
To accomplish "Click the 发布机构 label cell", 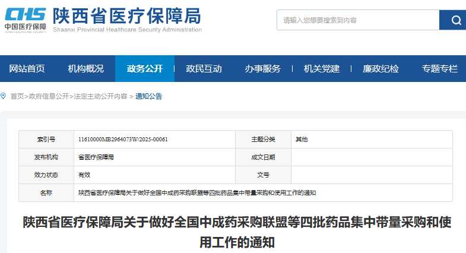I will (46, 157).
